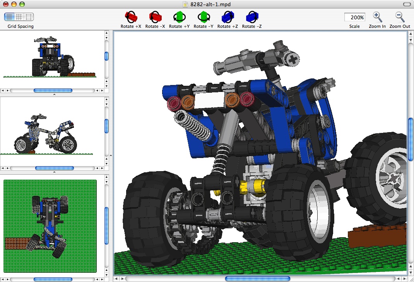Screen dimensions: 414x282
Task: Hit the Rotate -Z icon
Action: tap(252, 17)
